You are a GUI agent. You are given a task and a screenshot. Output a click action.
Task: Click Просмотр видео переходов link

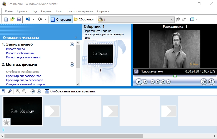(x=24, y=80)
